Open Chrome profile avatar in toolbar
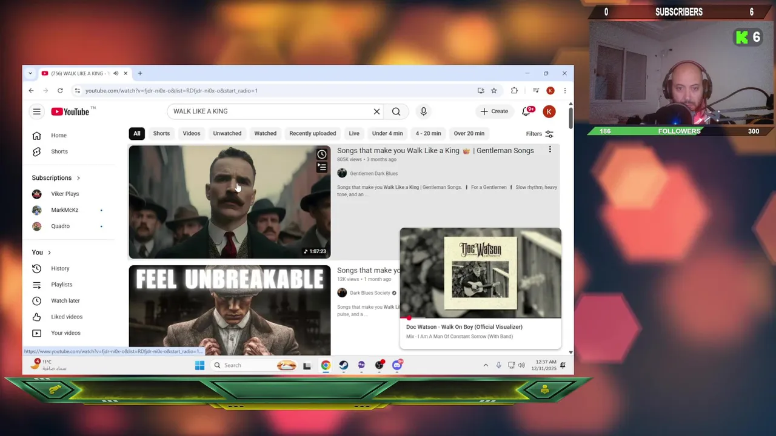 [550, 91]
